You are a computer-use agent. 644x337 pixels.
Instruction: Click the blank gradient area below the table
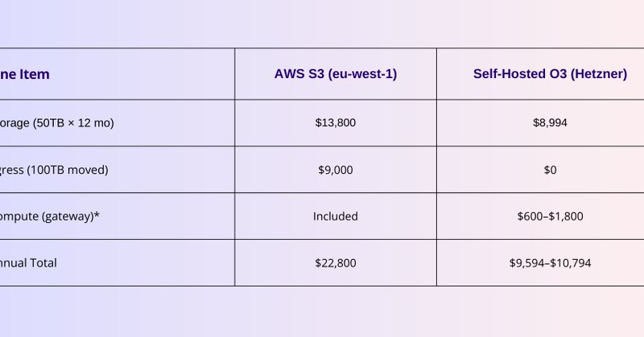pos(322,312)
